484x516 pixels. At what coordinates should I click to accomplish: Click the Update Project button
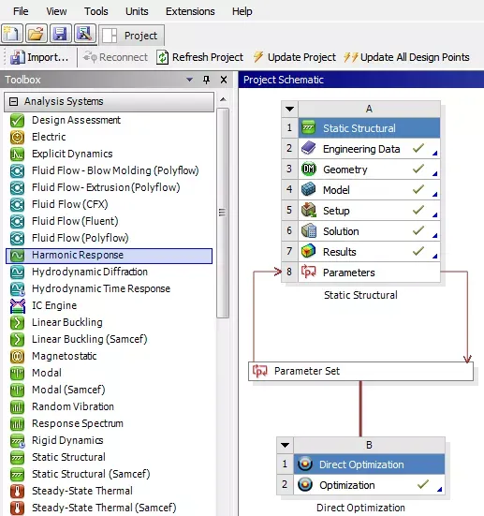coord(295,57)
